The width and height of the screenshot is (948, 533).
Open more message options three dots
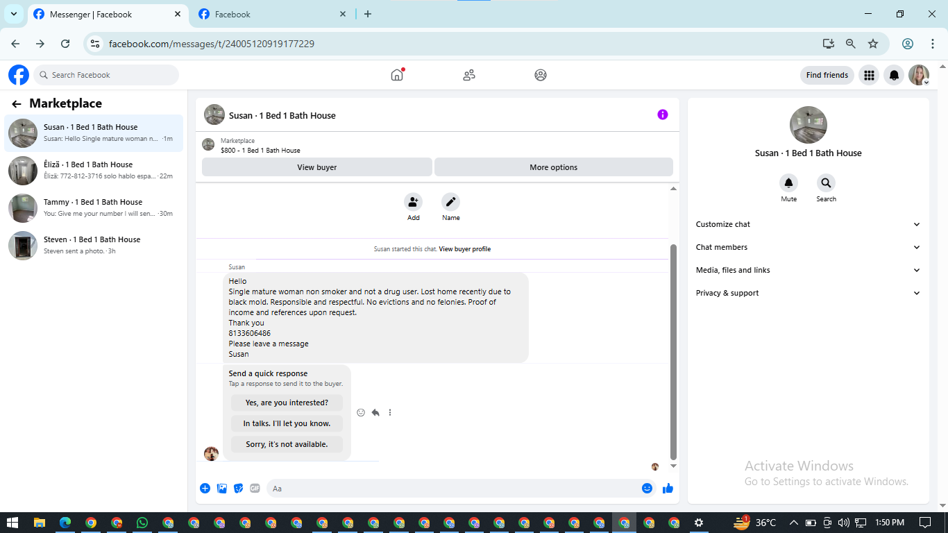pos(390,412)
